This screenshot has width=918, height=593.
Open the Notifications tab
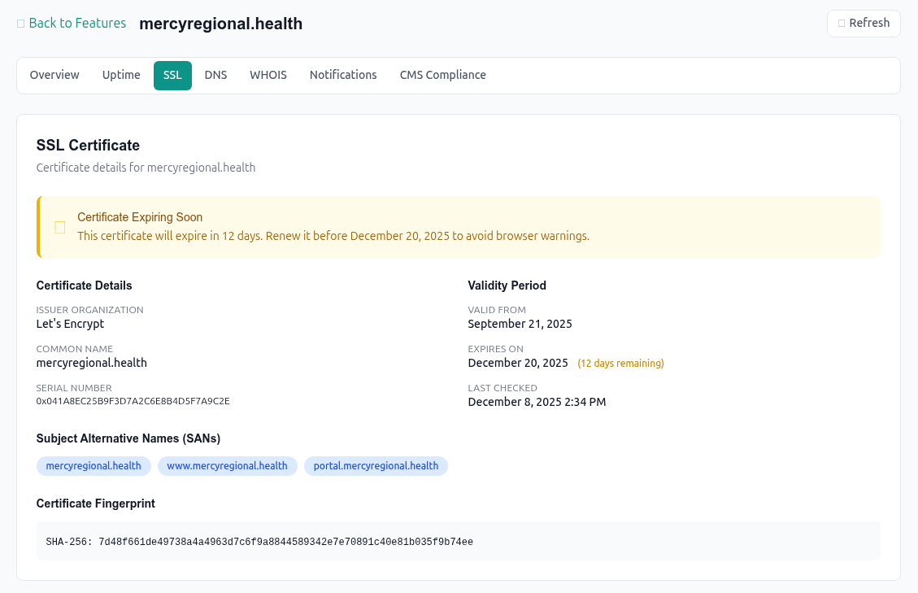pos(342,74)
